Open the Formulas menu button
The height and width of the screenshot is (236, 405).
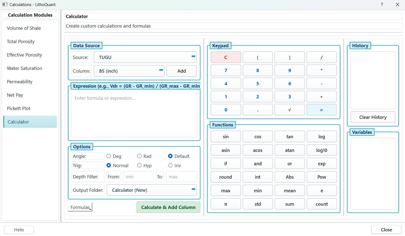pyautogui.click(x=80, y=207)
